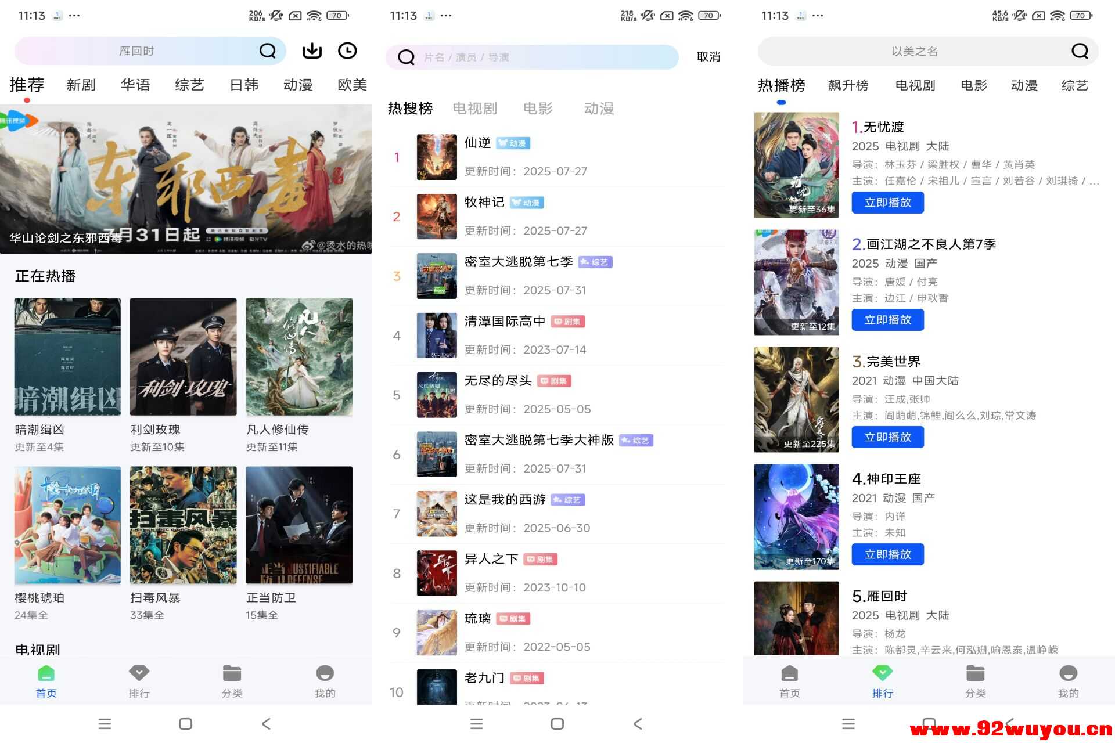Tap the magnifier icon to search 雁回时

click(x=267, y=51)
